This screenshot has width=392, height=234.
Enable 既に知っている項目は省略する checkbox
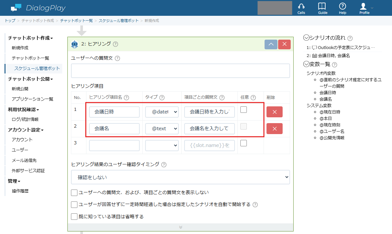(x=74, y=217)
